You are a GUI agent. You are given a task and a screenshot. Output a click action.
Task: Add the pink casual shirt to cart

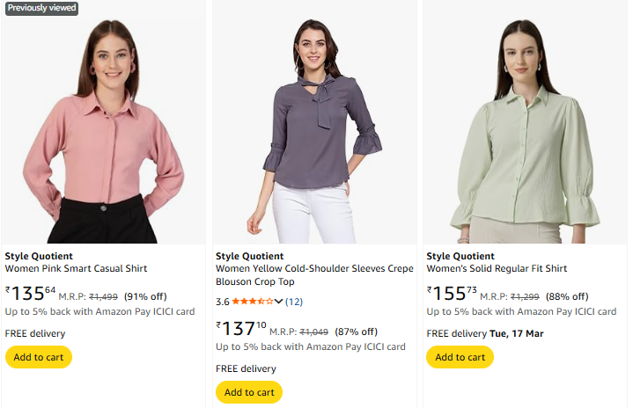click(39, 357)
